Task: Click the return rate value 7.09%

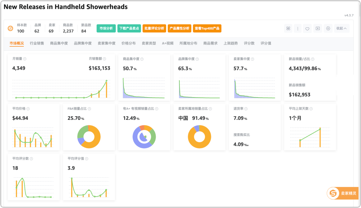Action: click(240, 118)
